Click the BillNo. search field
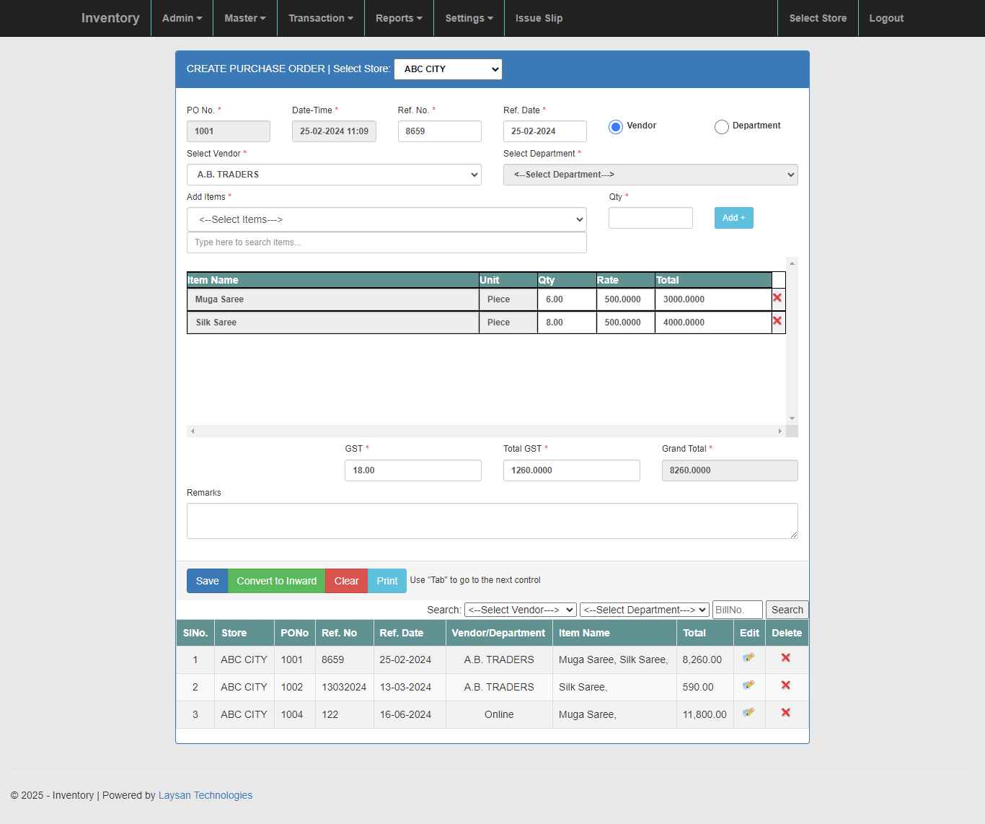The image size is (985, 824). 738,610
